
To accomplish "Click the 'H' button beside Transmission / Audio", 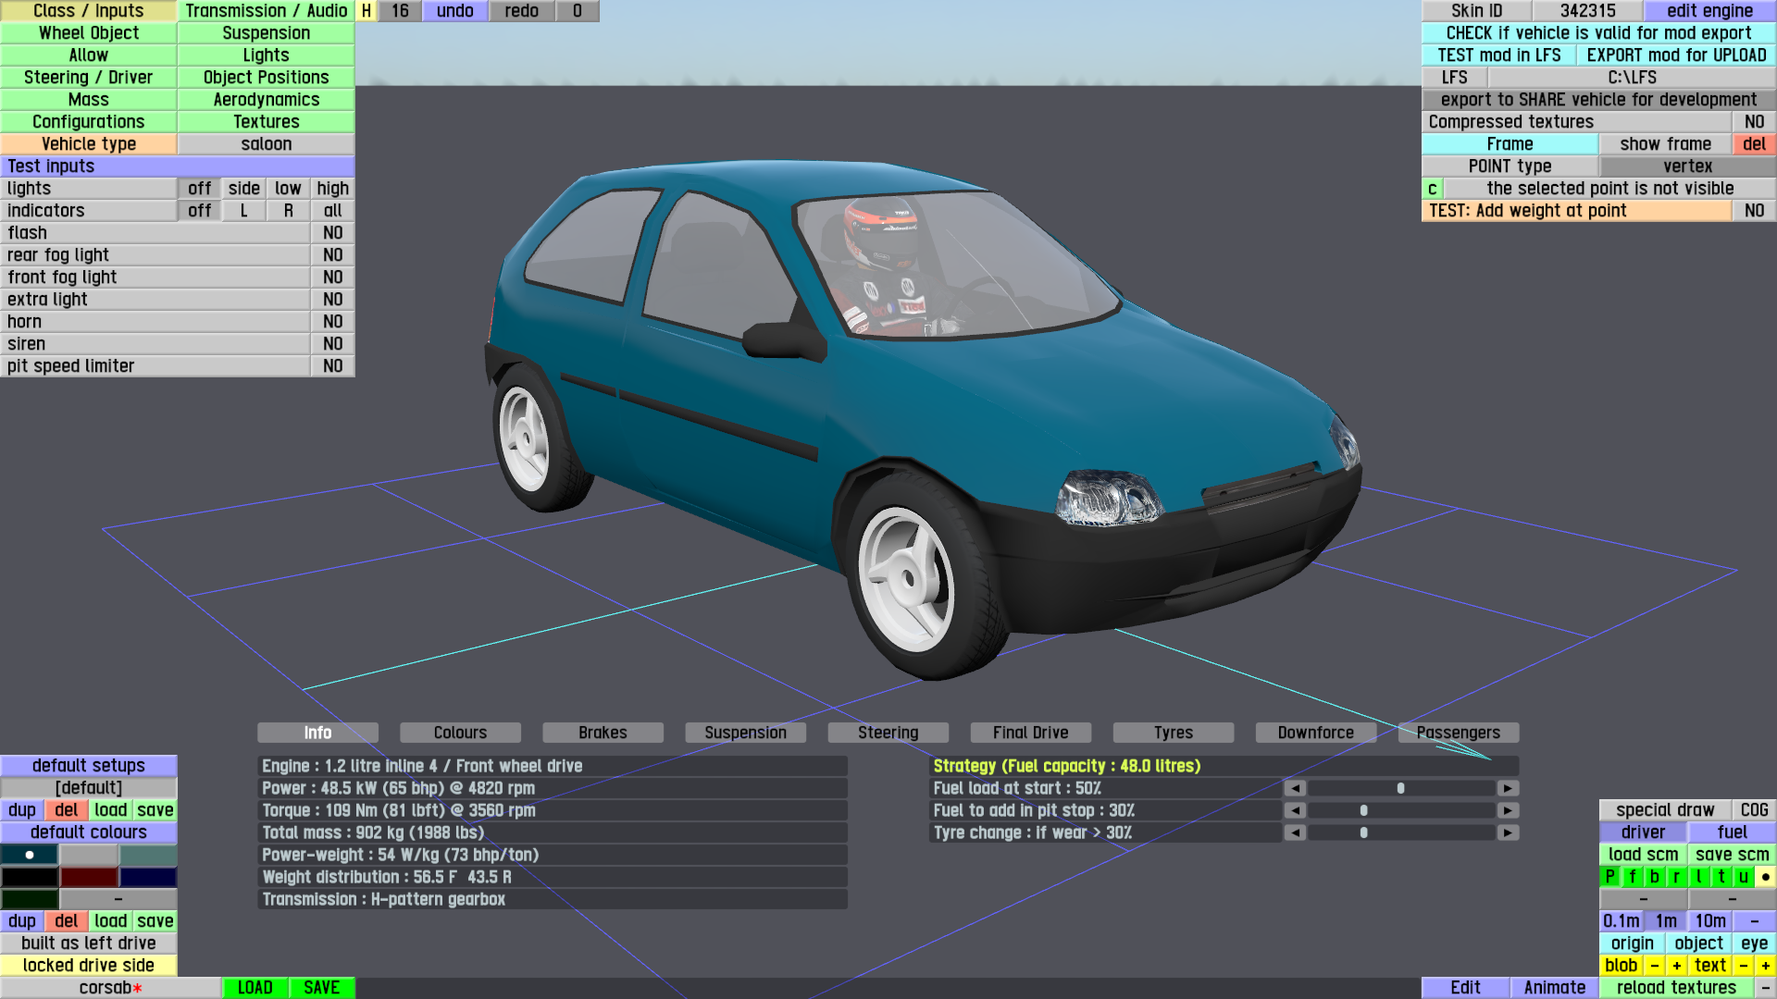I will point(367,11).
